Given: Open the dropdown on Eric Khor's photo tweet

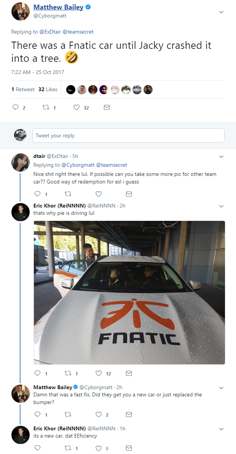Looking at the screenshot, I should coord(221,206).
